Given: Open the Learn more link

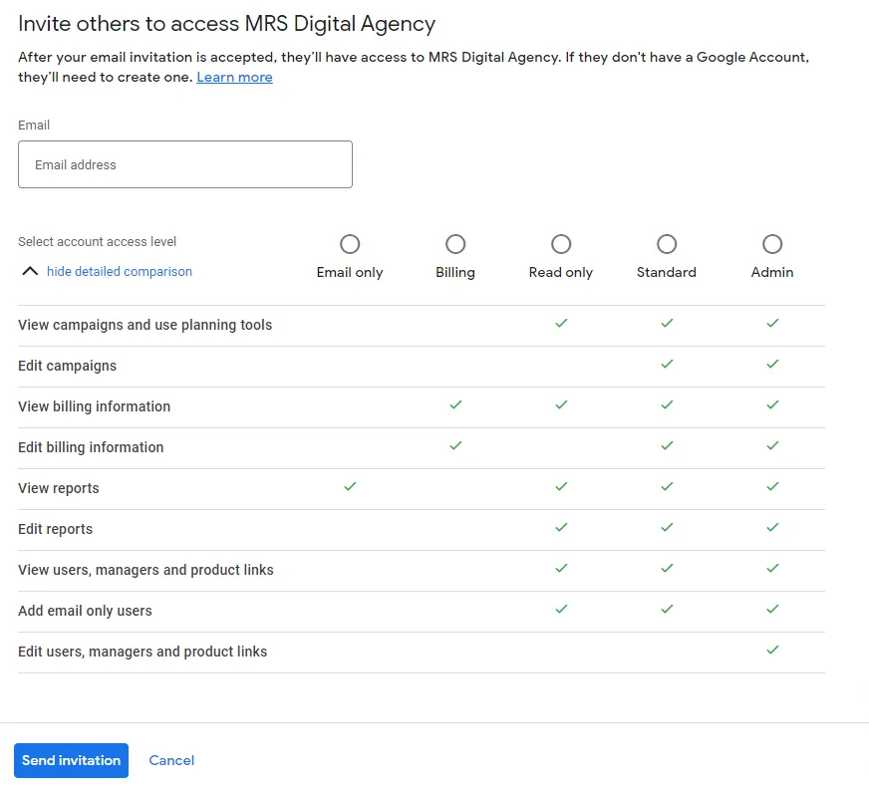Looking at the screenshot, I should [234, 77].
